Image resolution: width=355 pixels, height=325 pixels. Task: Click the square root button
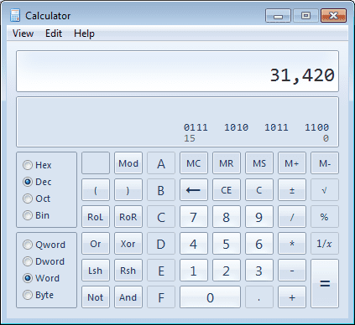(x=325, y=190)
